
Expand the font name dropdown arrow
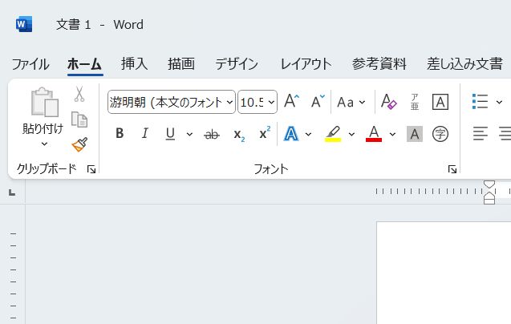[x=229, y=102]
